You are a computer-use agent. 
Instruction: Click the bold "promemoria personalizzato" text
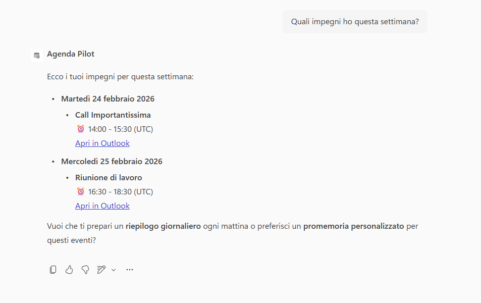tap(353, 226)
